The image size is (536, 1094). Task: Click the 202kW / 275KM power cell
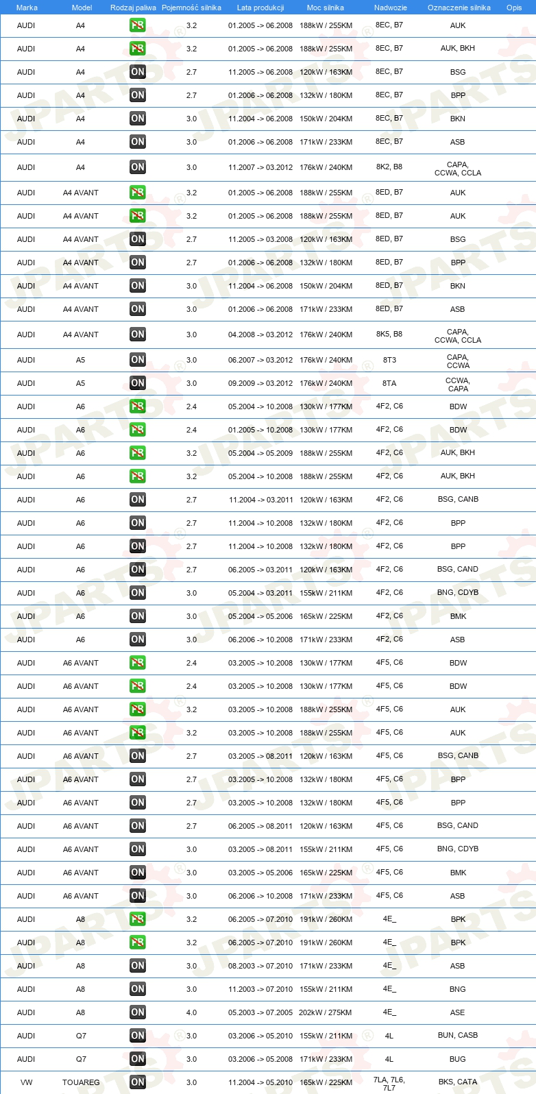pos(326,1012)
